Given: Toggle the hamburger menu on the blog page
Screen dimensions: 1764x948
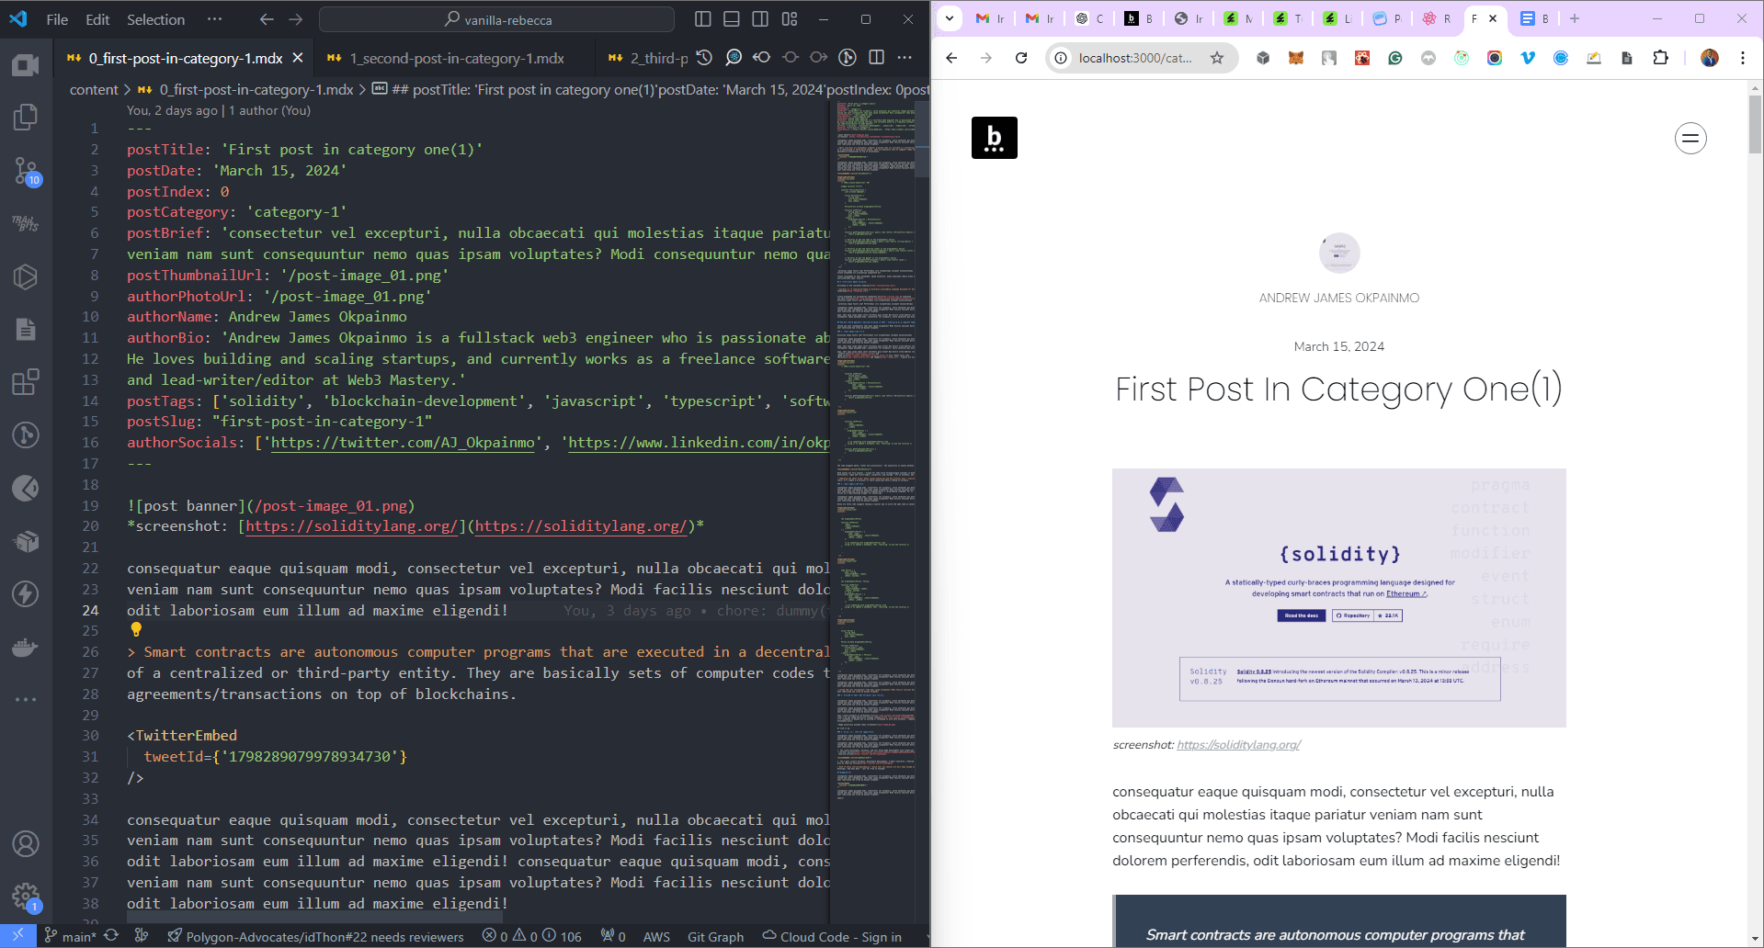Looking at the screenshot, I should coord(1690,139).
